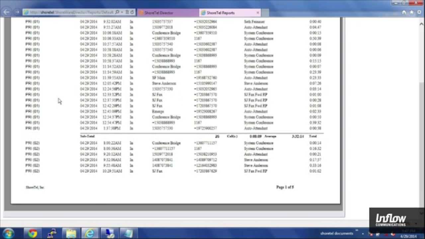Click 'SJ Fax Fwd RP' in the 12:42 PM row
This screenshot has height=239, width=425.
click(x=256, y=106)
